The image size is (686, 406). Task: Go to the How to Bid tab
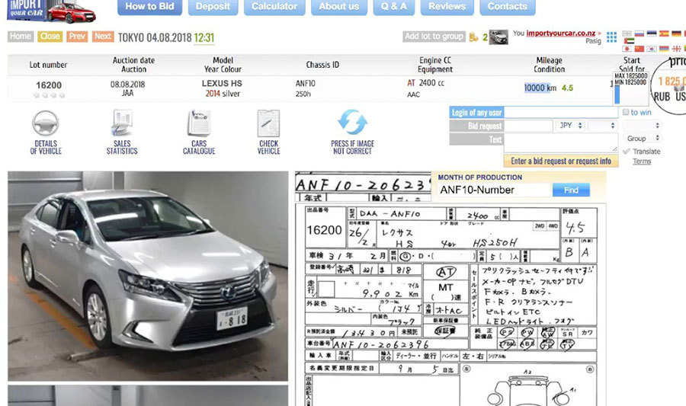(149, 7)
